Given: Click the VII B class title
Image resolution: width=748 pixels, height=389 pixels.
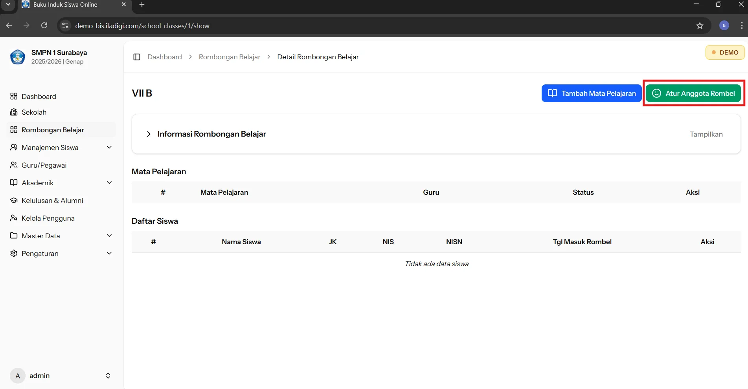Looking at the screenshot, I should (142, 93).
